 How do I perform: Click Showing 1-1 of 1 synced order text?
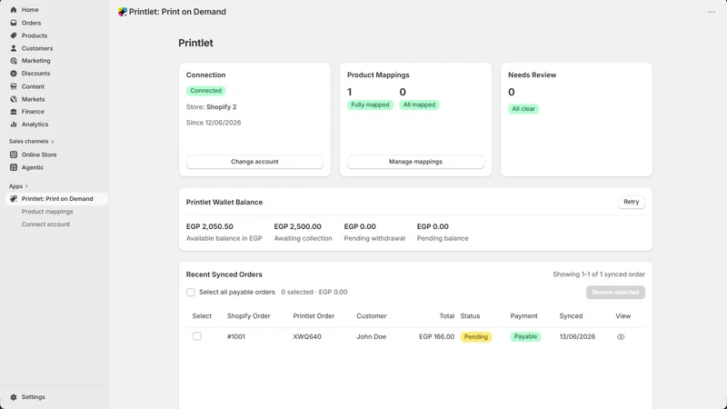coord(599,274)
